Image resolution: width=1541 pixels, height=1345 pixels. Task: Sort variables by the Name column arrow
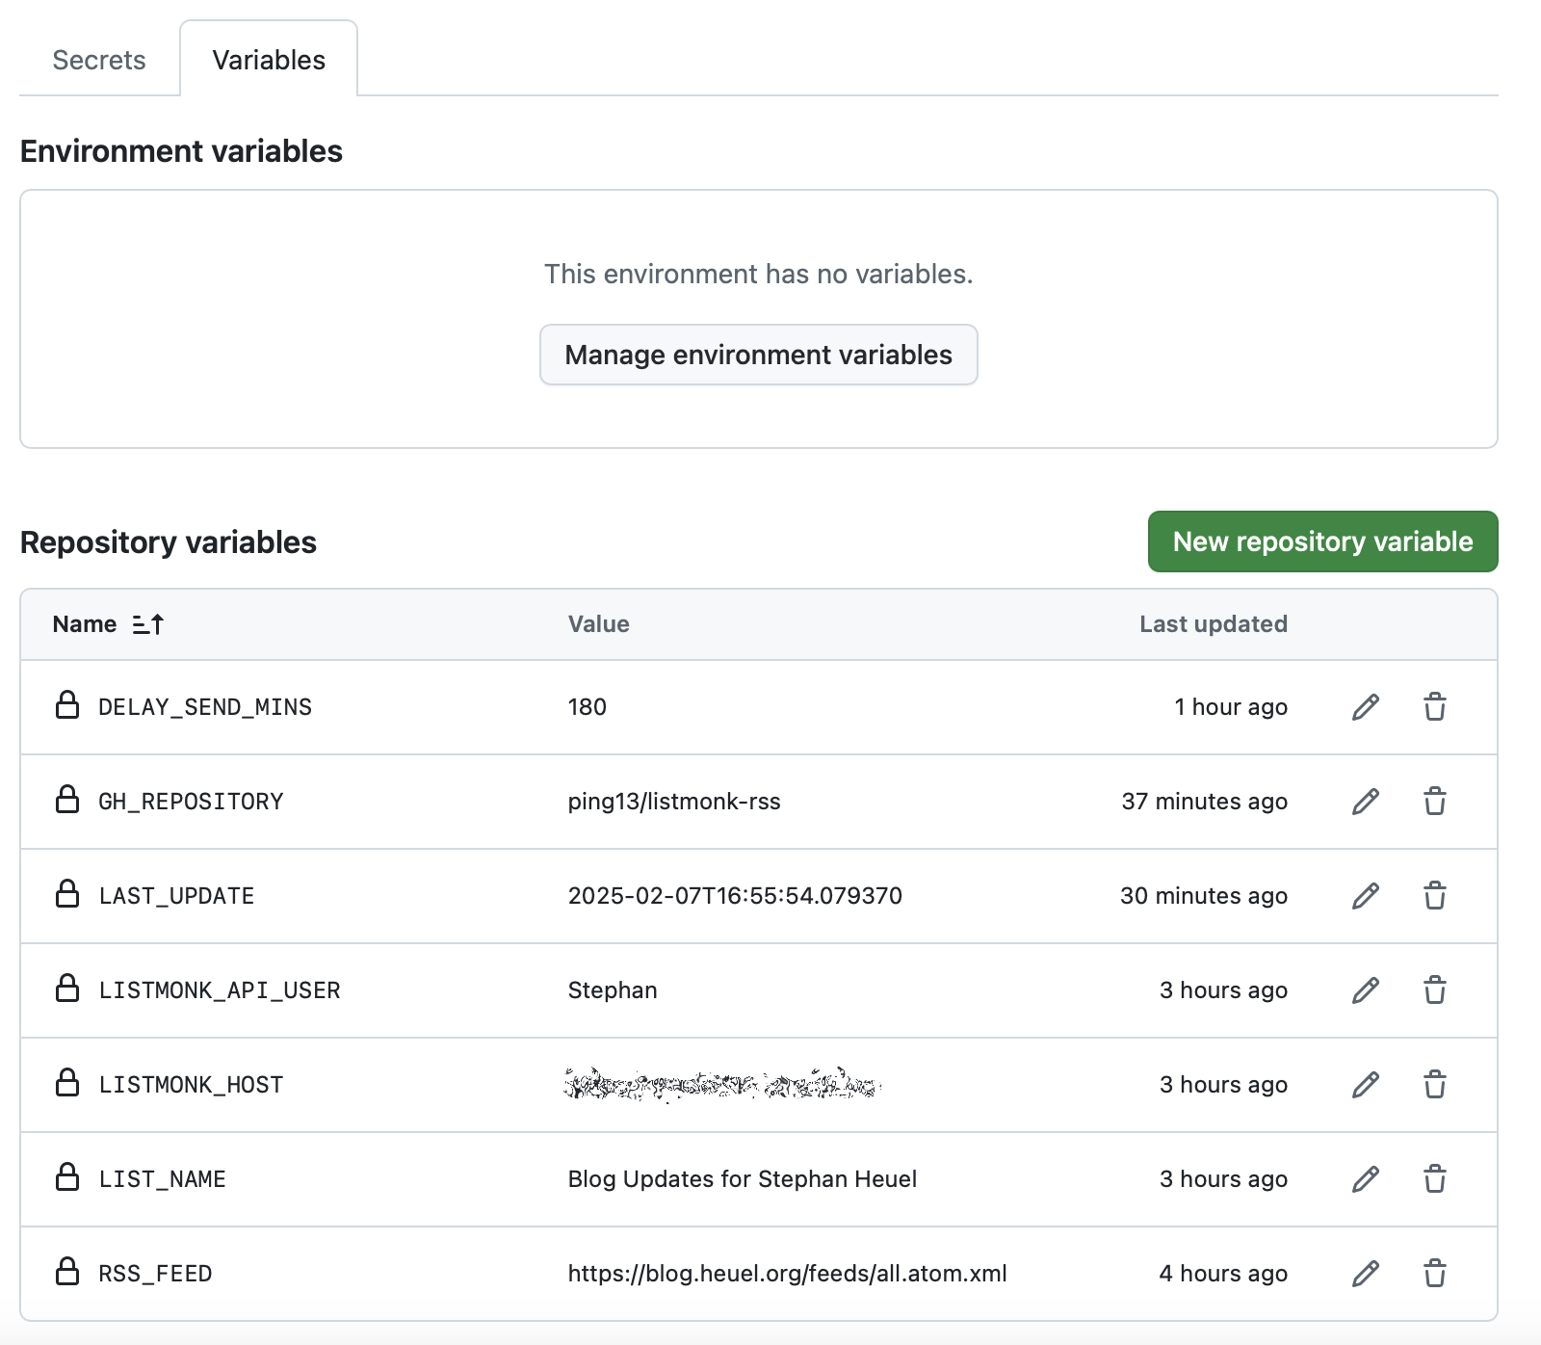(148, 624)
